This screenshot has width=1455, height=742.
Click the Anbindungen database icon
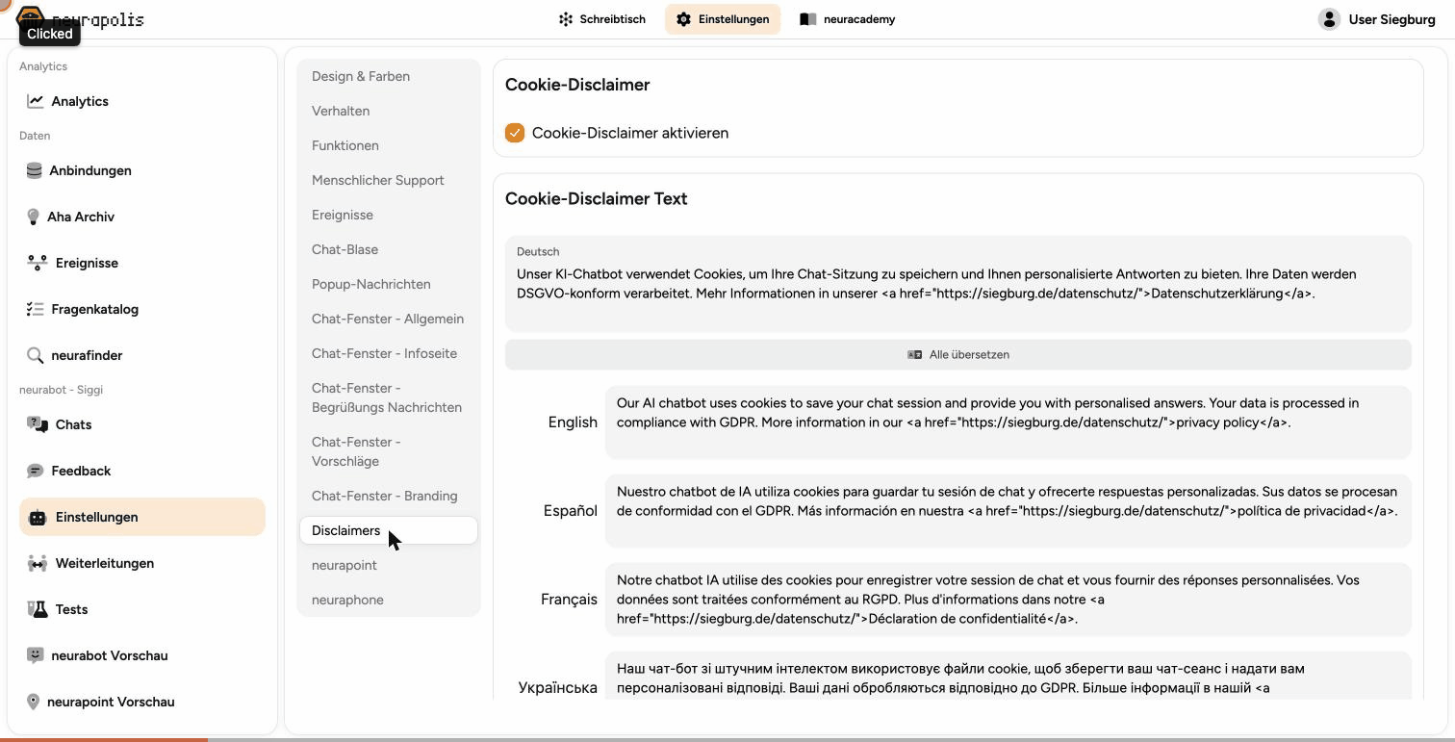click(35, 170)
